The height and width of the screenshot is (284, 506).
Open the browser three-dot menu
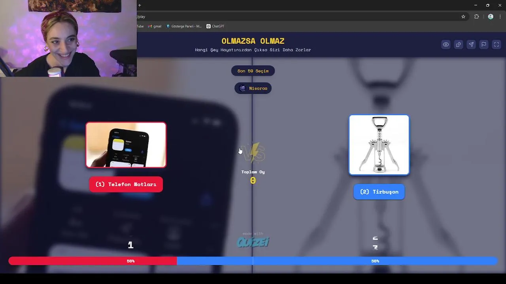(x=500, y=17)
